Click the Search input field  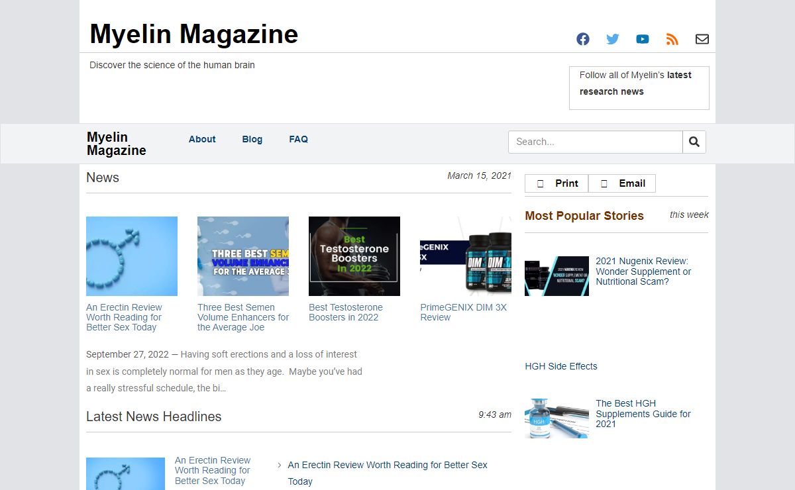tap(596, 142)
